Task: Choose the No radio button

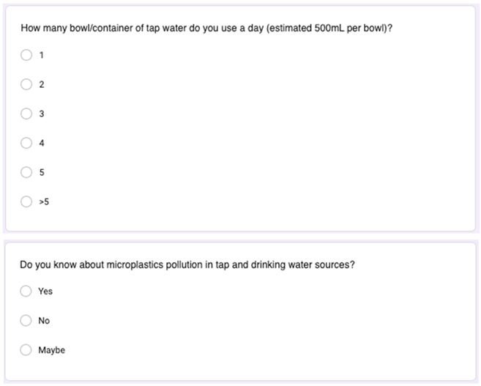Action: (26, 320)
